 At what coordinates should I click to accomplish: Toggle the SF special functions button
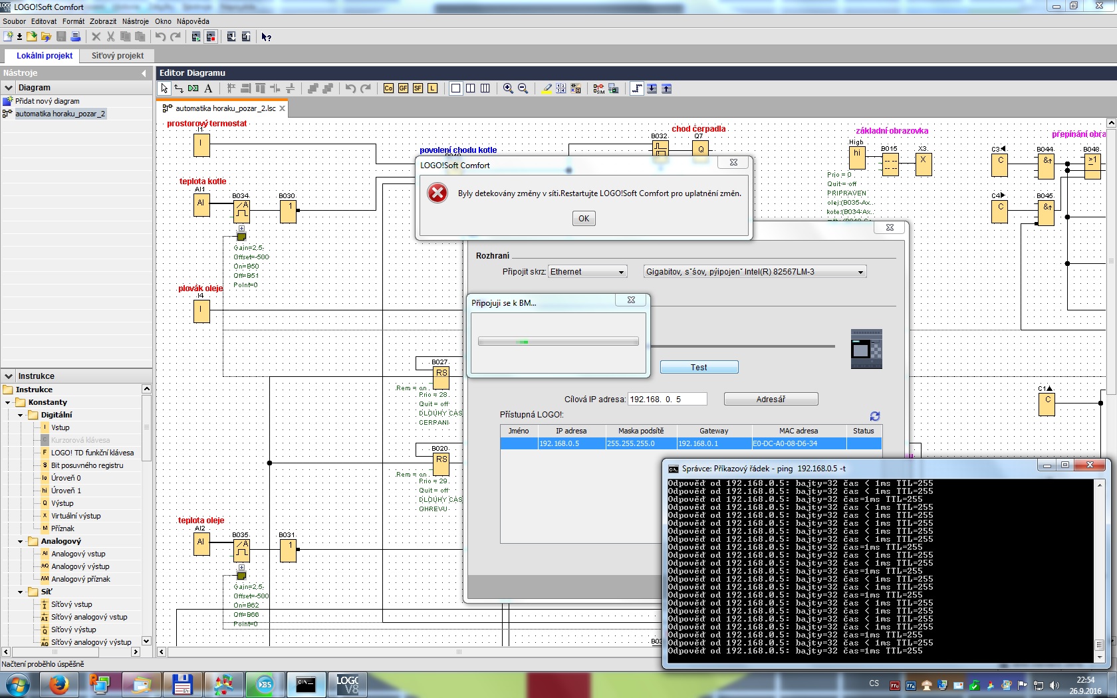(x=418, y=88)
